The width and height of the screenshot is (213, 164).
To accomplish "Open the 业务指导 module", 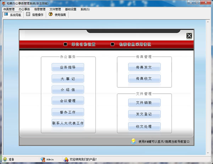I will tap(68, 67).
